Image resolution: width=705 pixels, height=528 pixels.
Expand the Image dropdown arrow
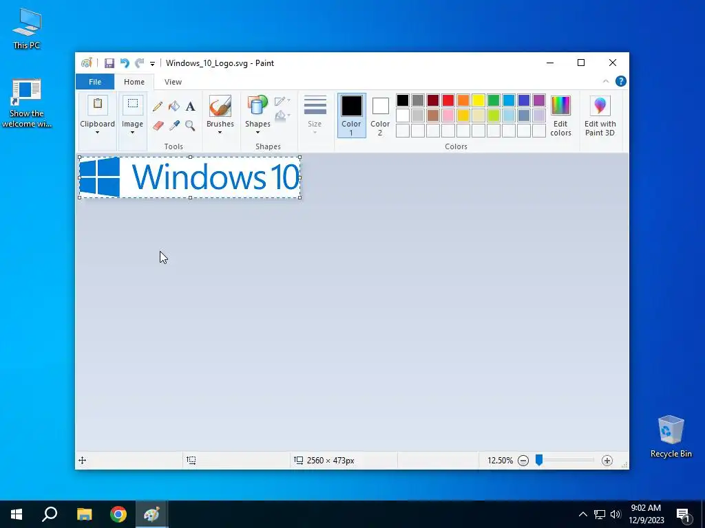(x=132, y=133)
